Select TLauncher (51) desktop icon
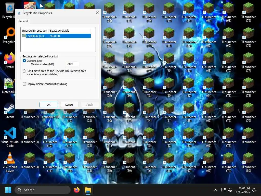 (169, 112)
